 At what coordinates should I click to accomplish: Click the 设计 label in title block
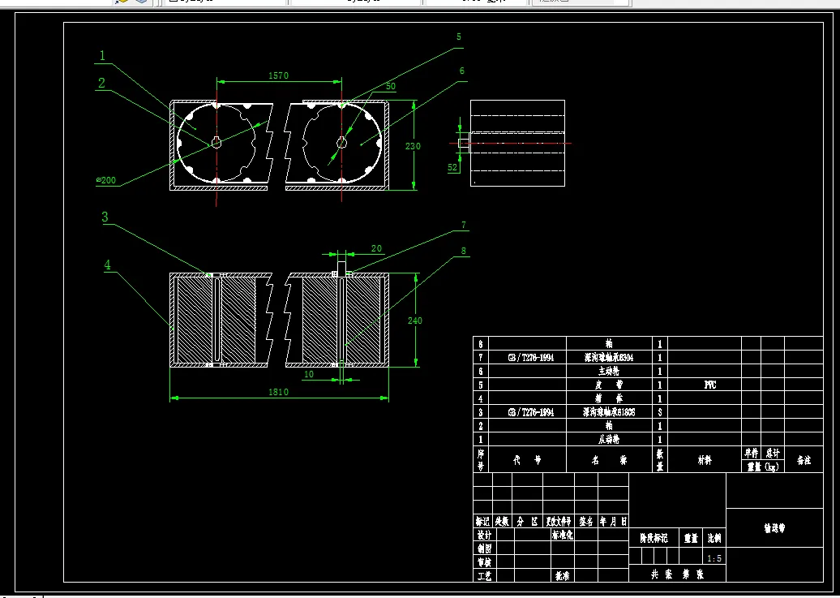(484, 535)
